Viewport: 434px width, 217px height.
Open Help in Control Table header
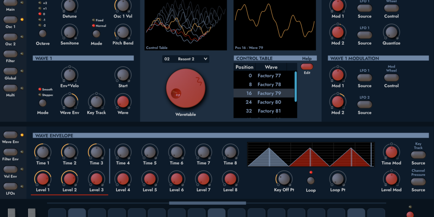307,59
